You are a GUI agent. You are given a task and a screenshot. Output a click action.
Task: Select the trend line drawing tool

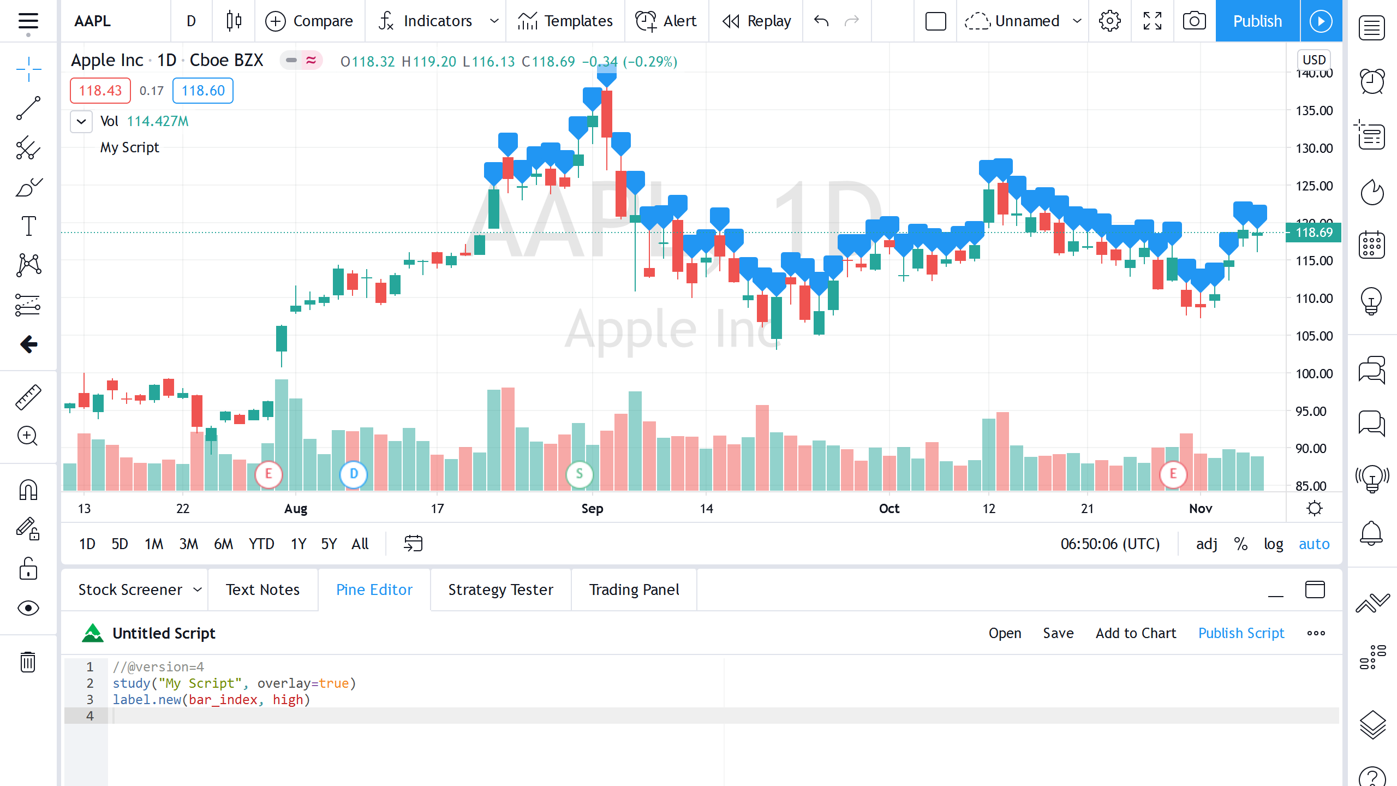pos(28,109)
